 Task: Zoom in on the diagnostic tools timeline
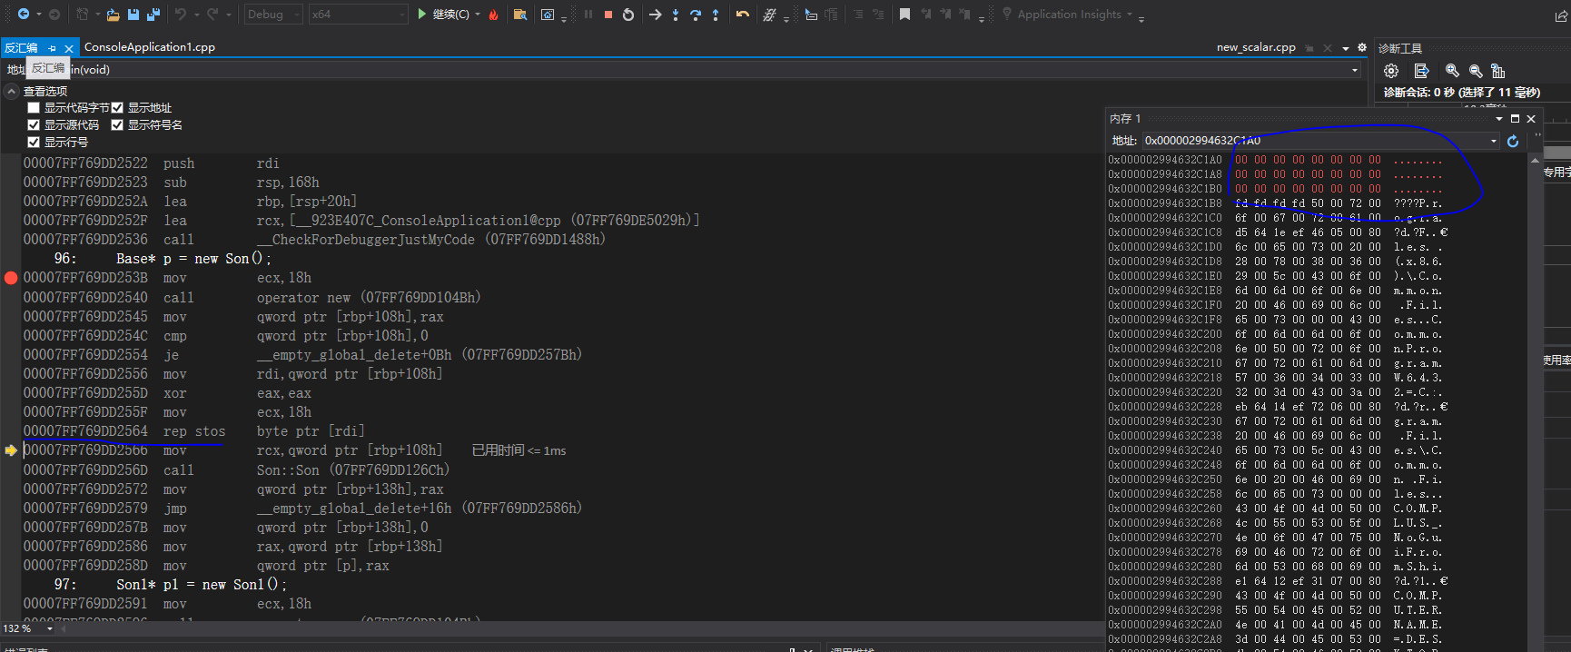1452,71
